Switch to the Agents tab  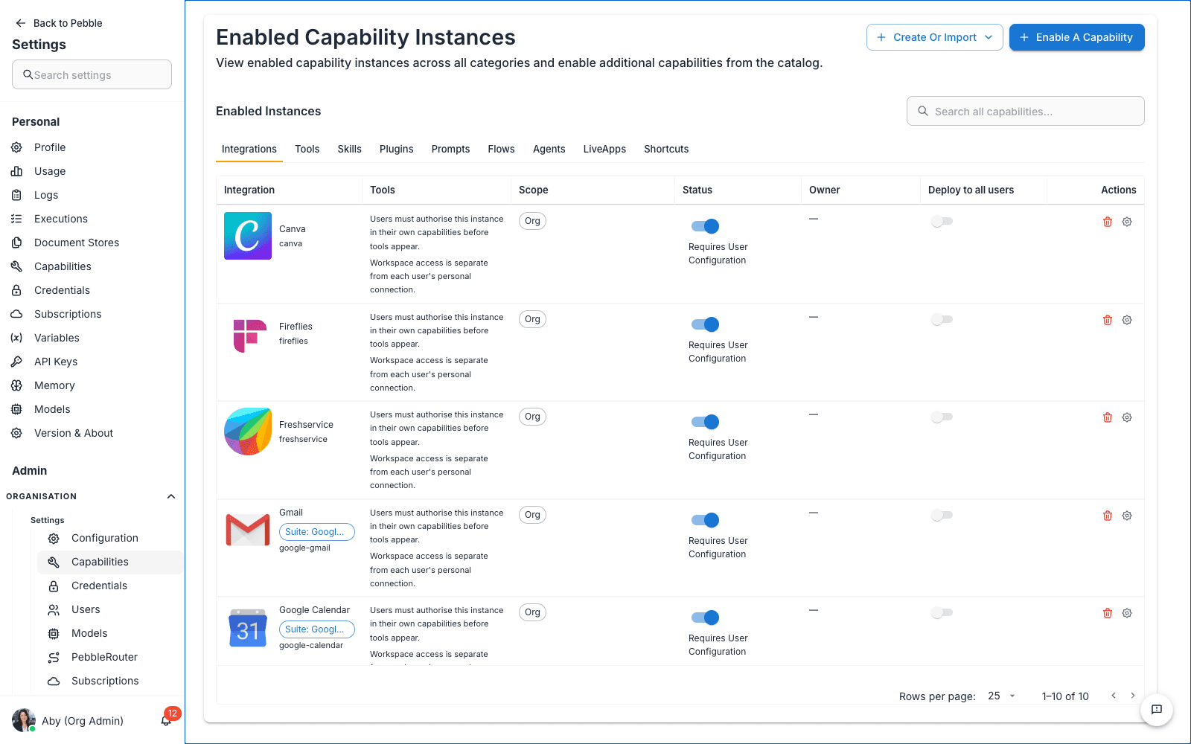tap(549, 149)
